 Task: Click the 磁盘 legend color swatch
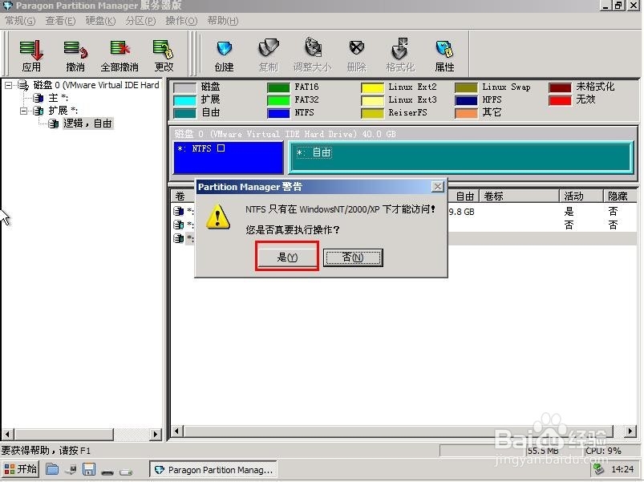pos(184,87)
